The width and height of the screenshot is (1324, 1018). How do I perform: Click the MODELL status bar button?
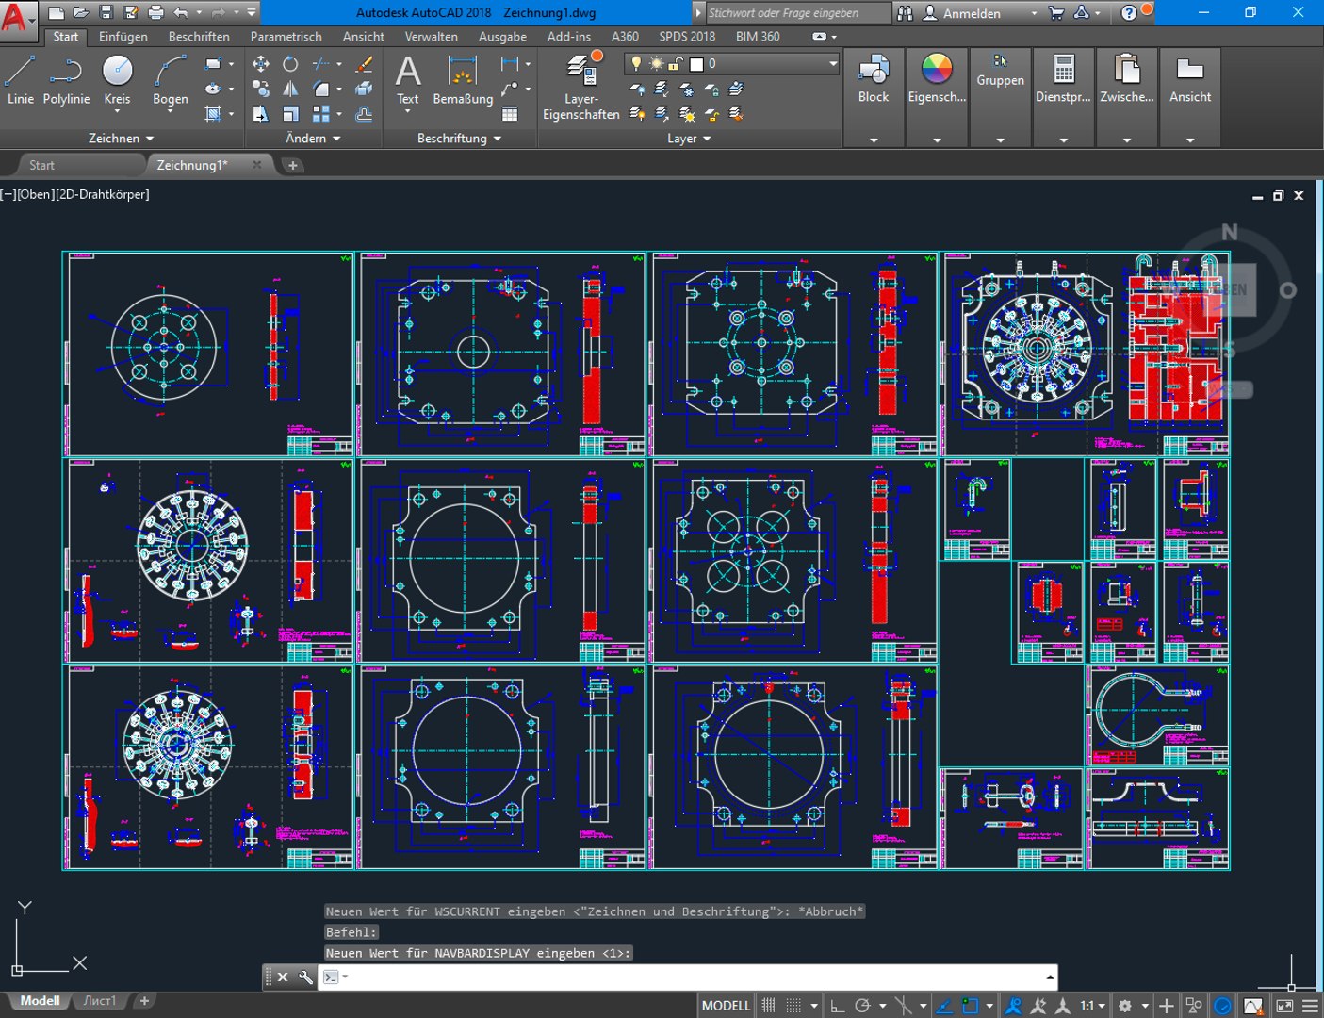coord(726,1006)
